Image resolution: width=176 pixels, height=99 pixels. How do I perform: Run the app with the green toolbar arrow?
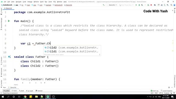click(136, 5)
